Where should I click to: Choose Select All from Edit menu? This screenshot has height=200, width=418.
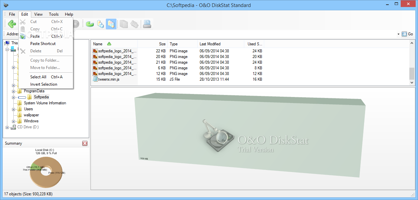tap(46, 77)
